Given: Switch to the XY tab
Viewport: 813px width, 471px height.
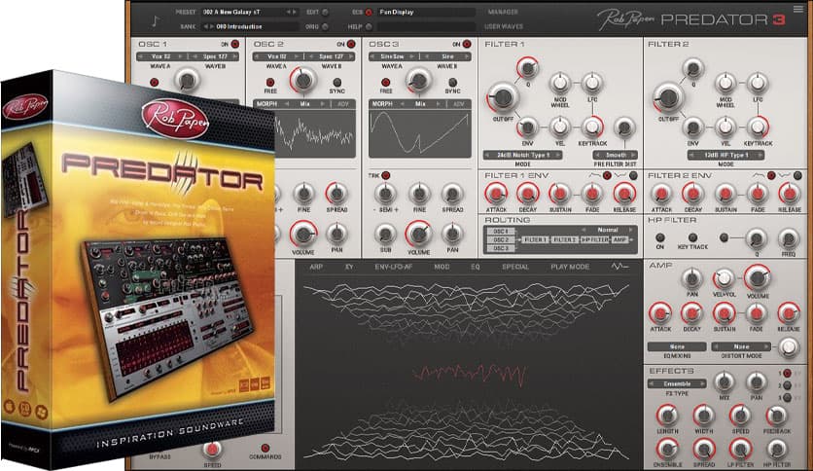Looking at the screenshot, I should (349, 267).
